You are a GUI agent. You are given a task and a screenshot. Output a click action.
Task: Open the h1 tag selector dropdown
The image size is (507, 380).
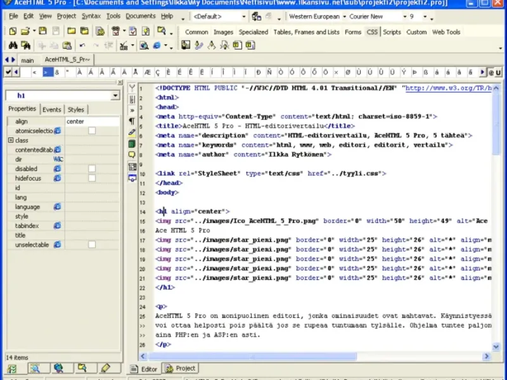pos(115,96)
